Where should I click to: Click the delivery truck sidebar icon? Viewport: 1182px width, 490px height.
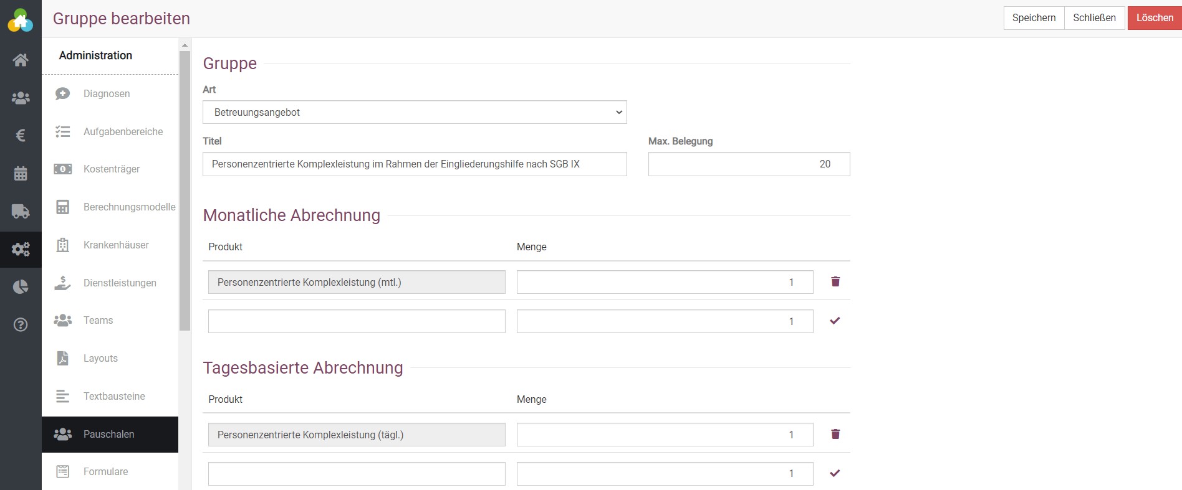click(21, 211)
